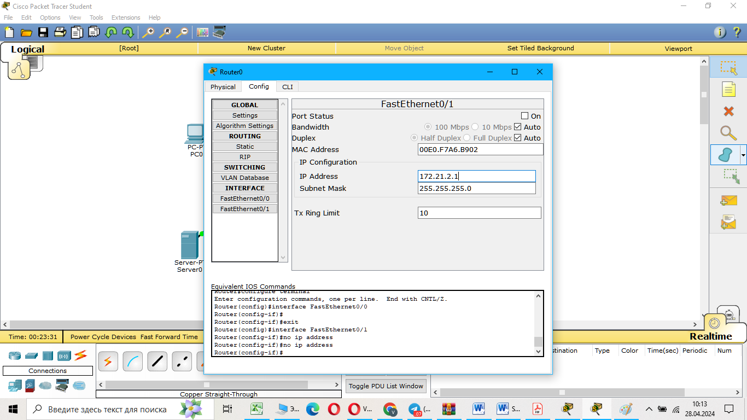Select the WAN Emulation cloud category
Viewport: 747px width, 420px height.
coord(45,386)
